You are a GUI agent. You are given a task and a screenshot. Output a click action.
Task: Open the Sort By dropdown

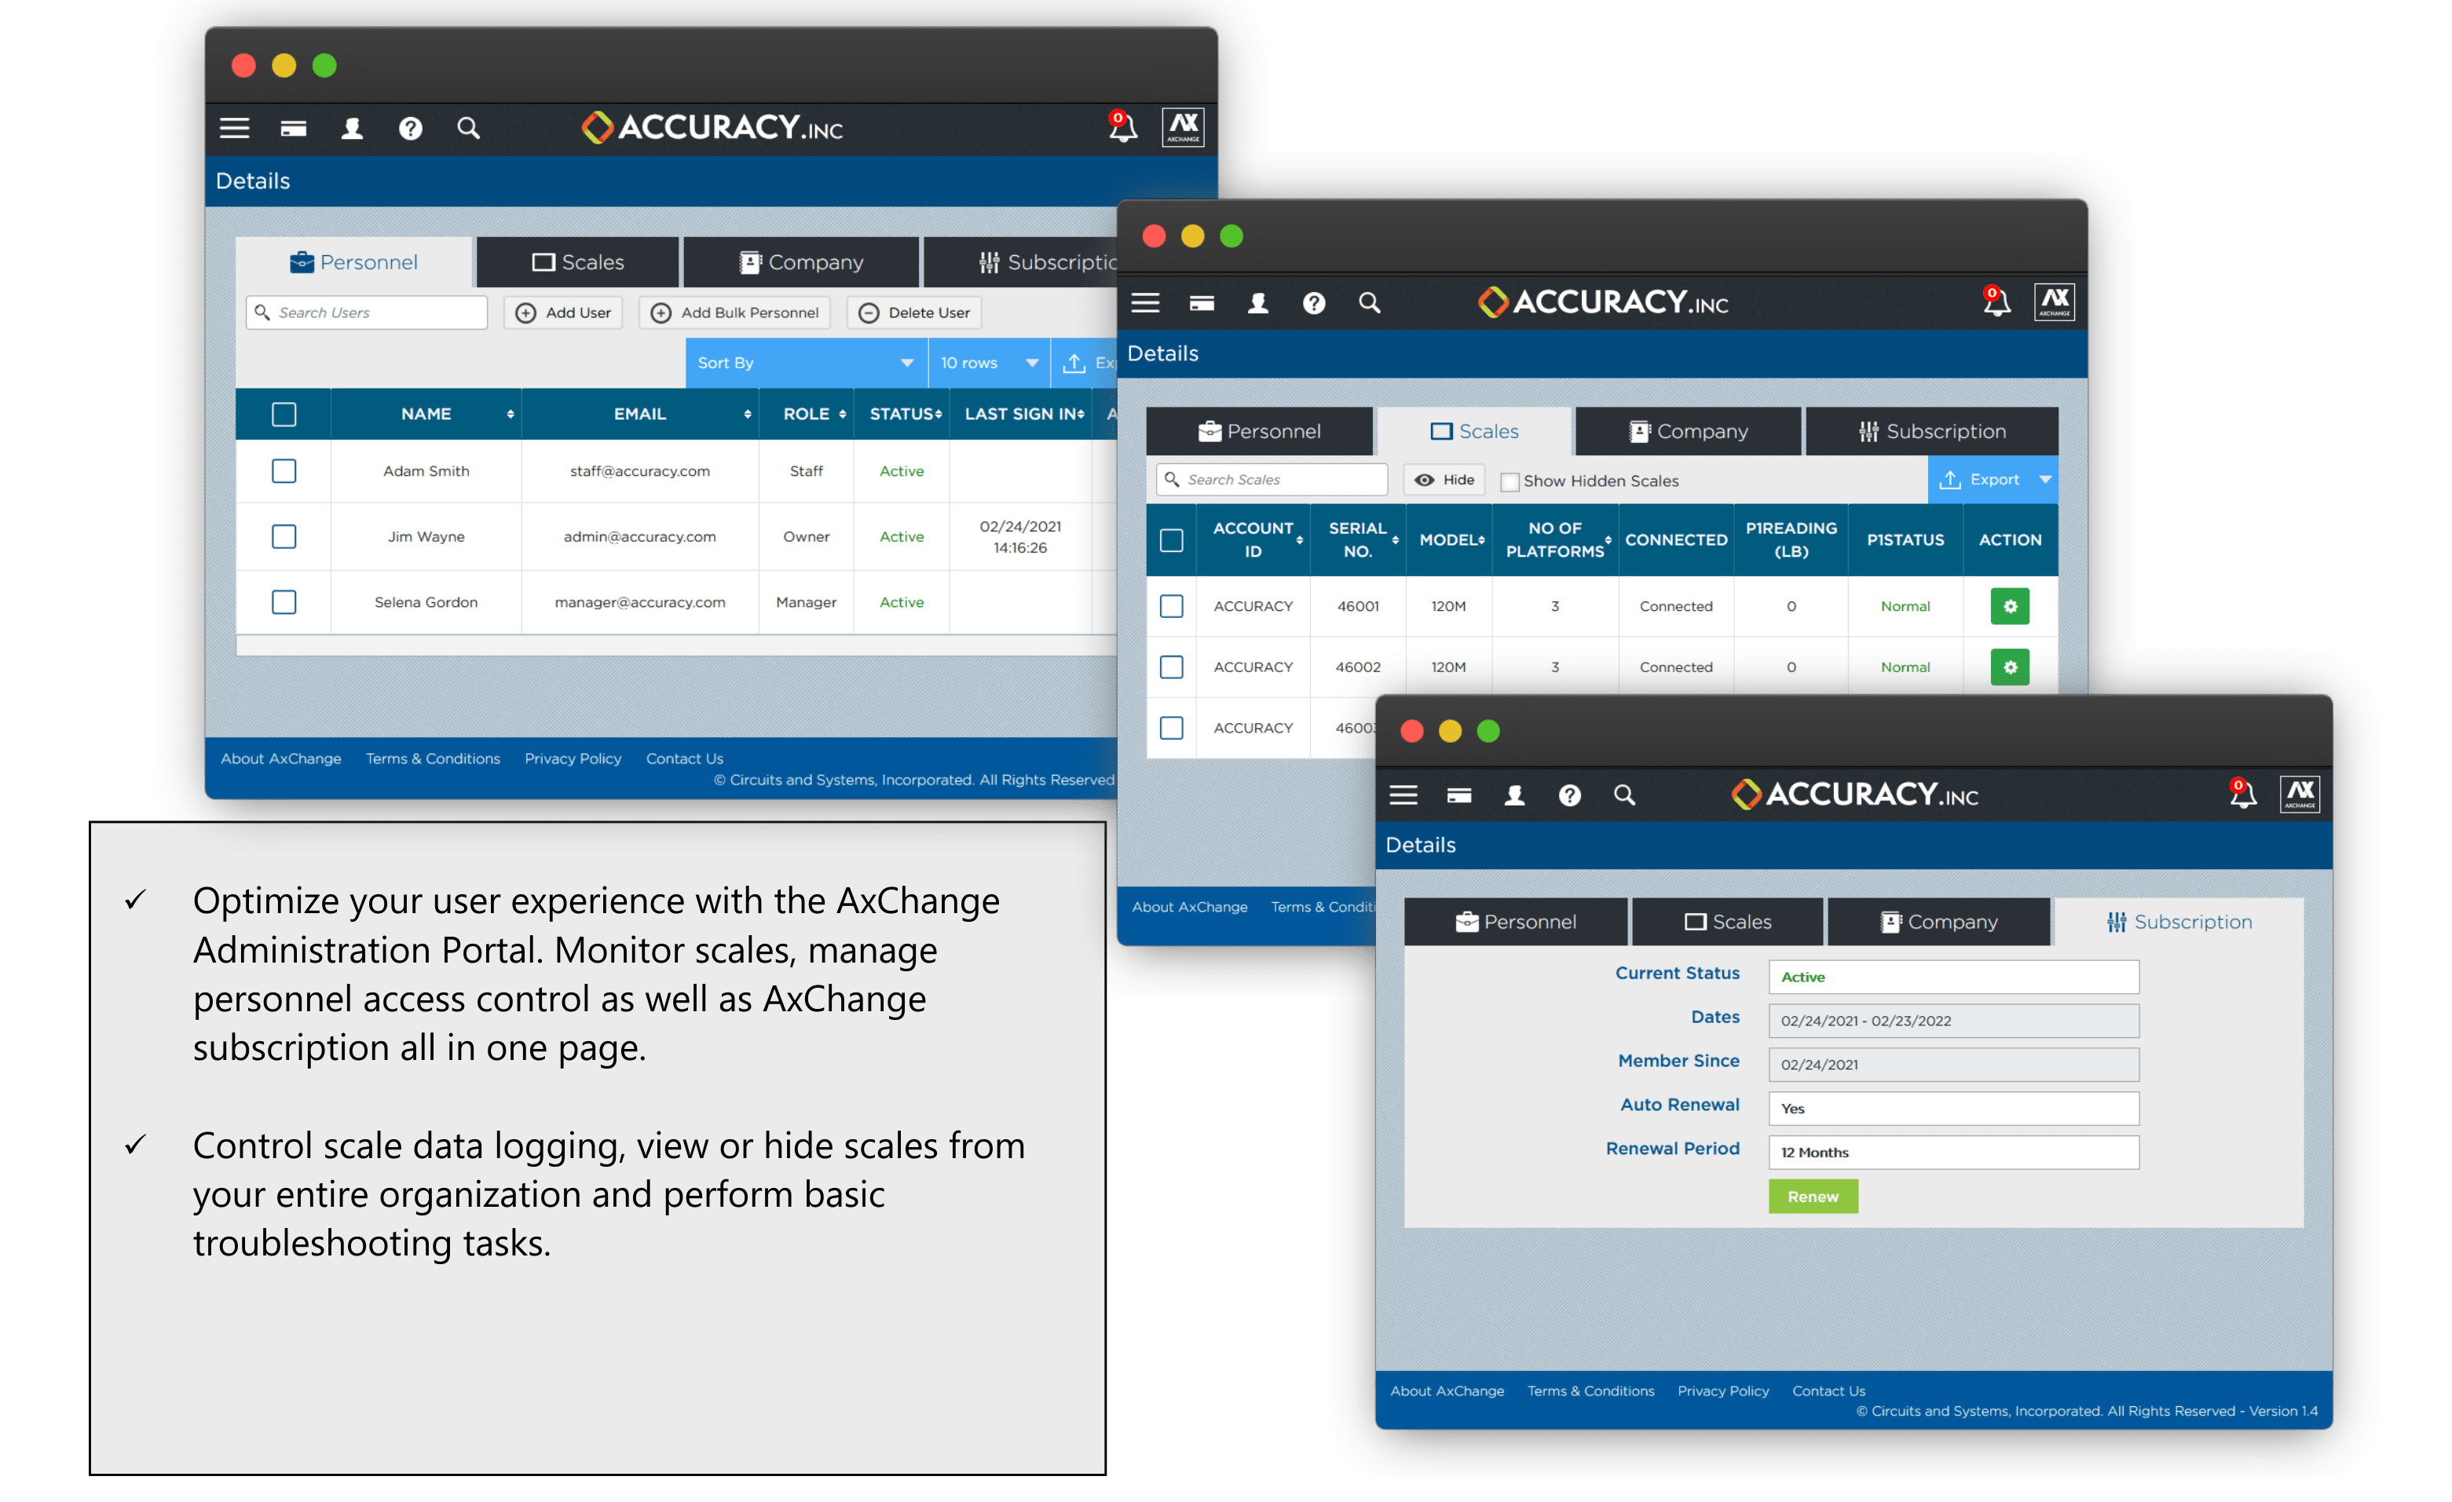(806, 363)
